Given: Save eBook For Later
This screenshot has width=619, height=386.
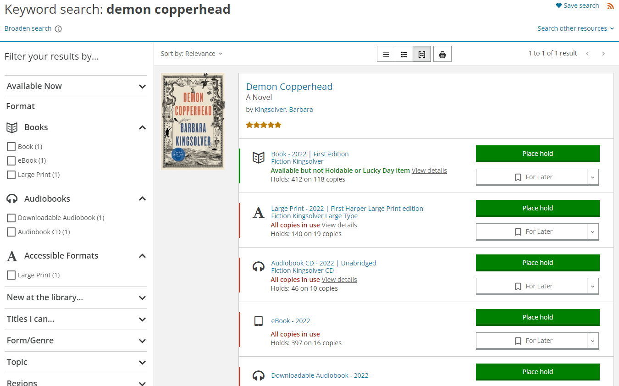Looking at the screenshot, I should tap(532, 341).
